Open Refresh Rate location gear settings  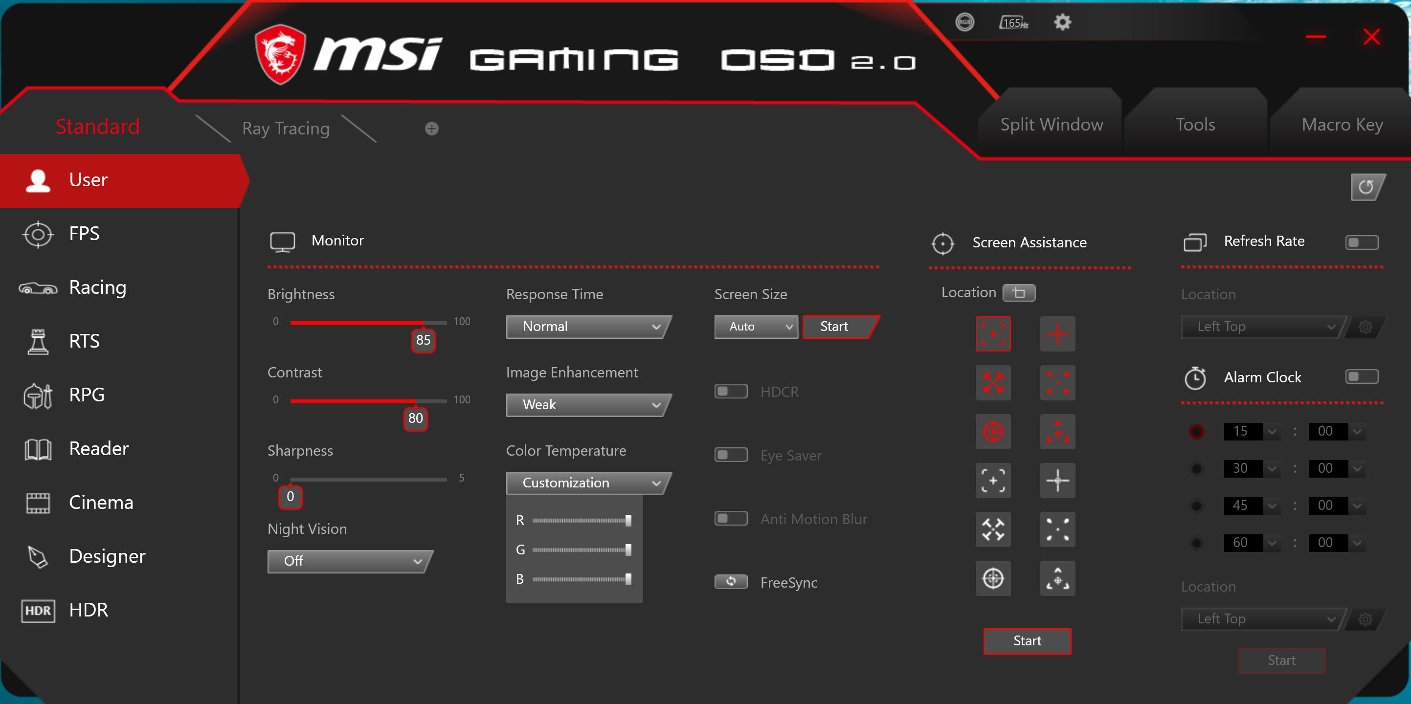(1366, 327)
